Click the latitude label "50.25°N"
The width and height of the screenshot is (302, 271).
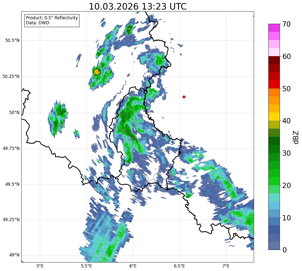11,77
